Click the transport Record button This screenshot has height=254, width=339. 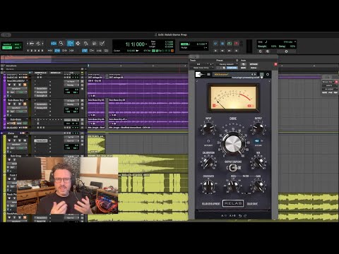coord(236,44)
